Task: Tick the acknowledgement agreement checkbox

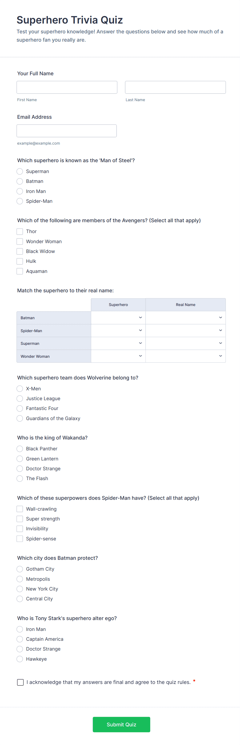Action: [20, 682]
